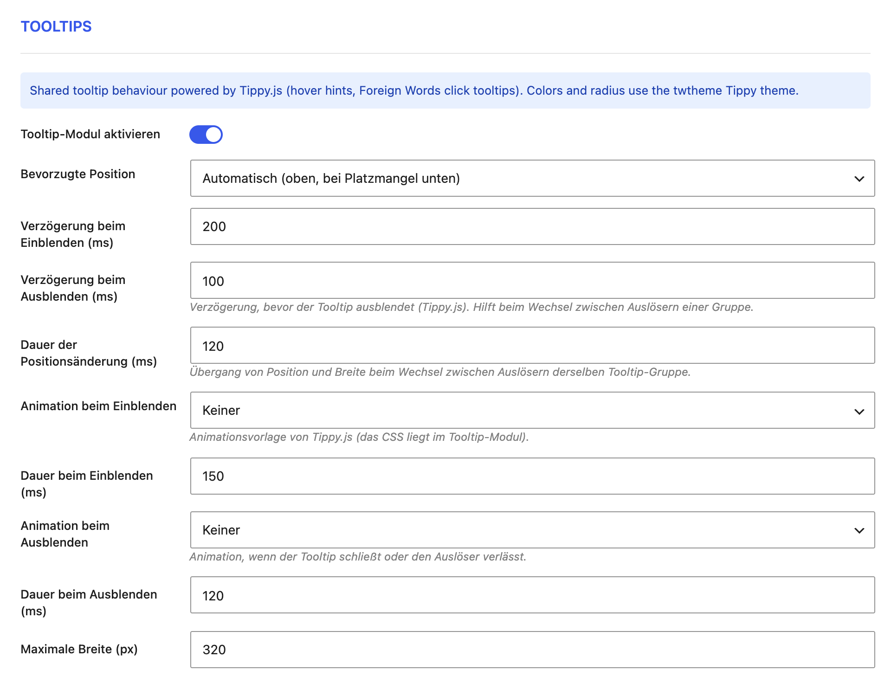Viewport: 891px width, 696px height.
Task: Click hint 'Animation, wenn der Tooltip schließt'
Action: pos(358,557)
